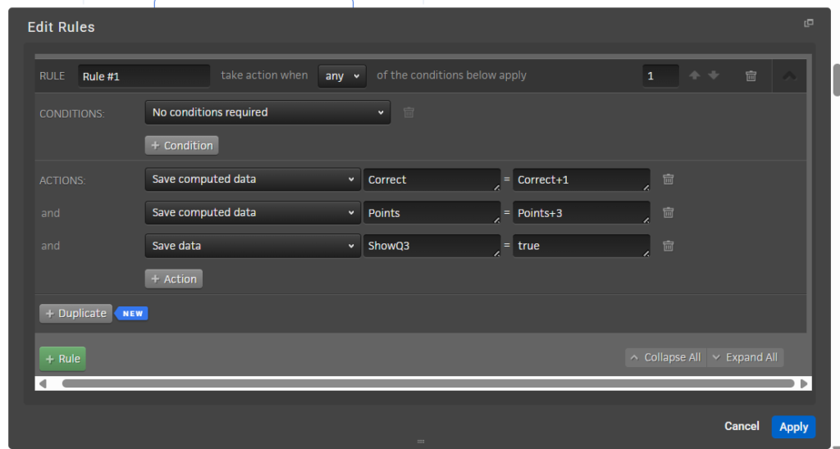Viewport: 840px width, 449px height.
Task: Delete the 'No conditions required' condition
Action: click(x=409, y=112)
